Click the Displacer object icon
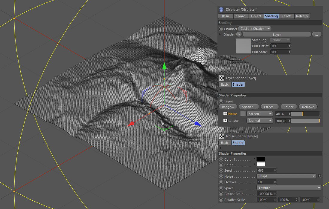 221,10
